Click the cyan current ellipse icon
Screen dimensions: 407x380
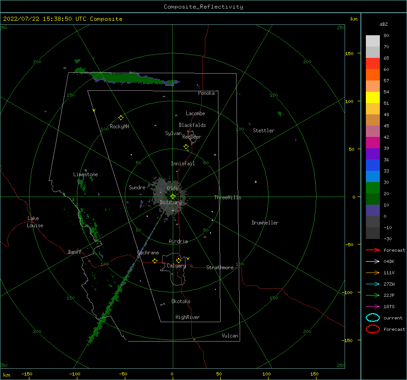tap(373, 318)
